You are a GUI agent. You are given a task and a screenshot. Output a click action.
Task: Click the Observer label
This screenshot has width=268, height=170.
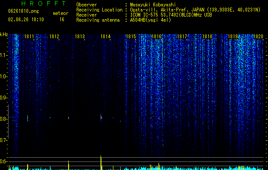pyautogui.click(x=86, y=5)
